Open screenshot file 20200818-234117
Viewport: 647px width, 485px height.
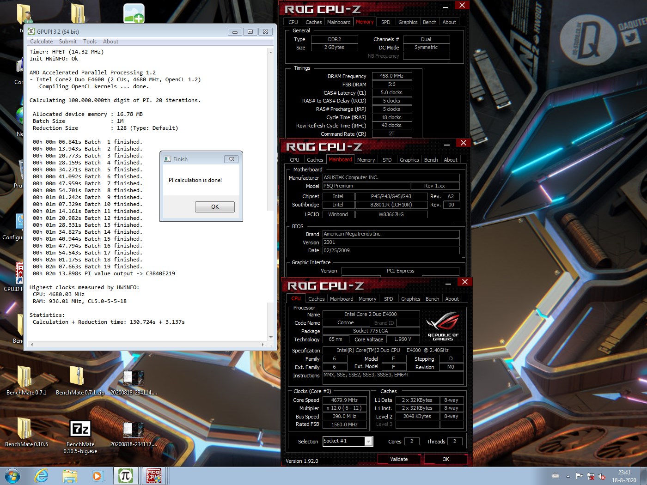tap(134, 430)
